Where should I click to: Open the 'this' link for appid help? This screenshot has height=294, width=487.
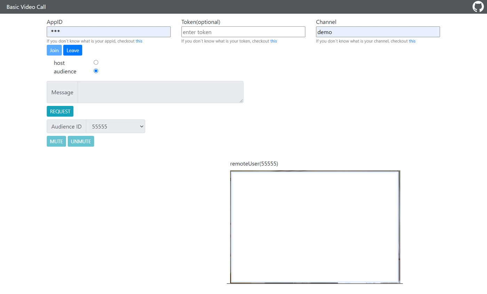point(139,41)
